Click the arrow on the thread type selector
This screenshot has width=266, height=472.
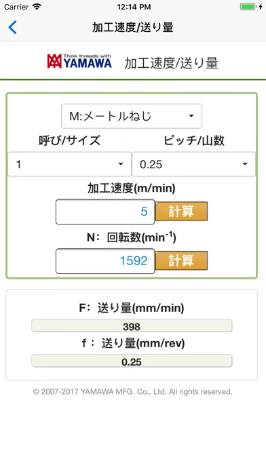click(x=191, y=116)
